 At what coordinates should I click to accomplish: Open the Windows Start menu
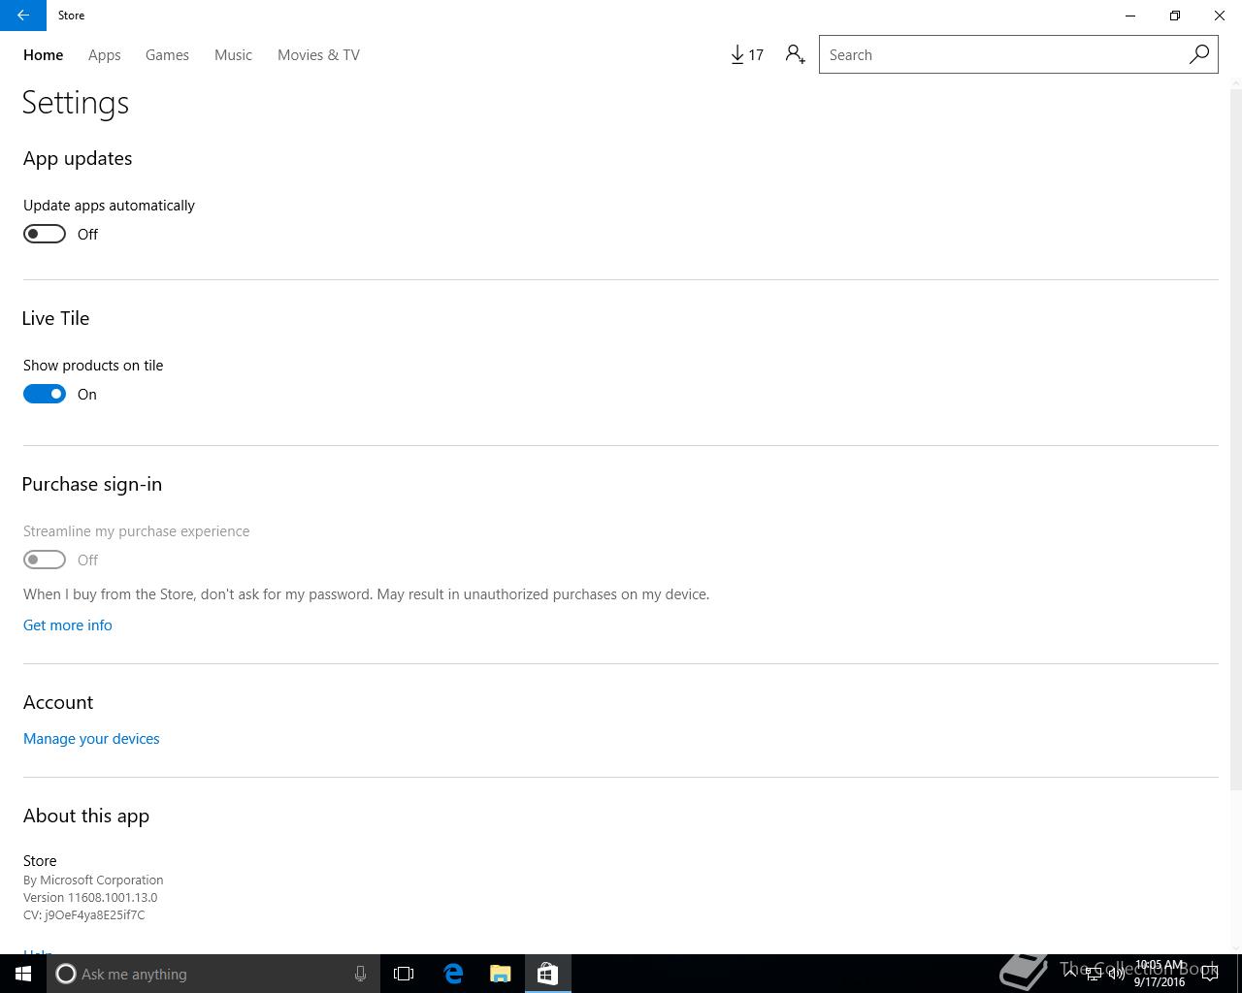click(x=23, y=974)
